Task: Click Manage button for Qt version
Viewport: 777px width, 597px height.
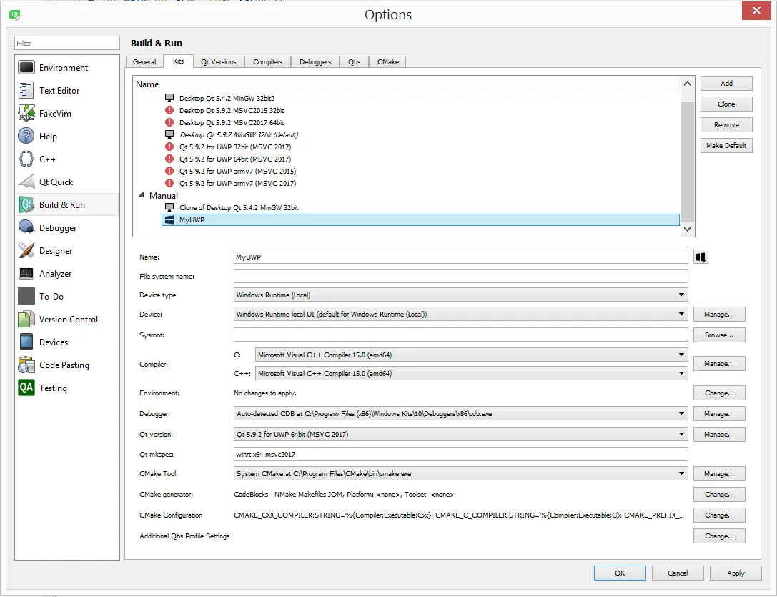Action: coord(719,435)
